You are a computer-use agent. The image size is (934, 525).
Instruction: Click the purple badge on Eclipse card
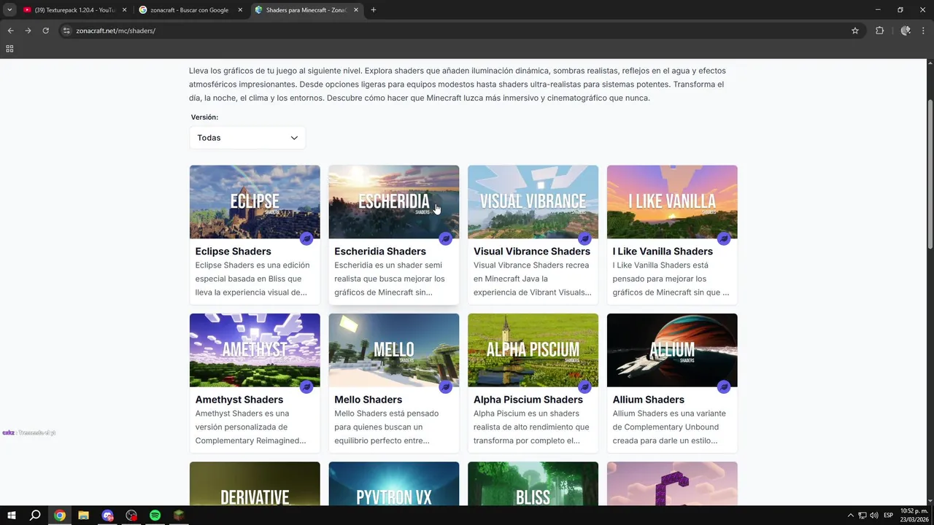[x=306, y=238]
